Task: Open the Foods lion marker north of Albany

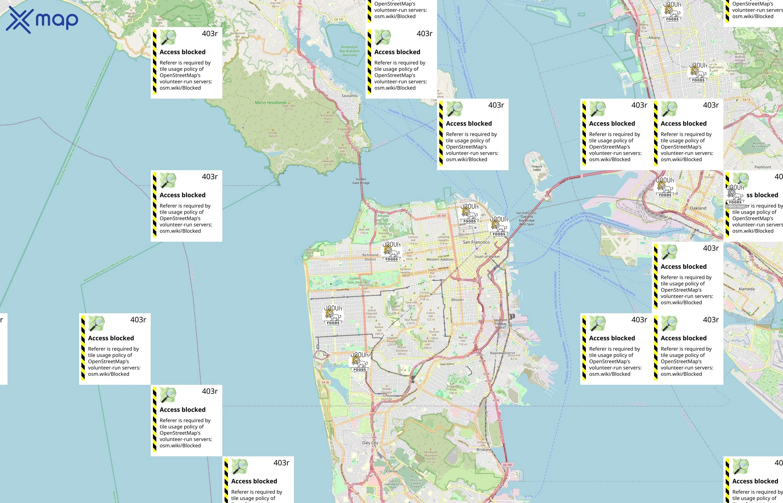Action: 672,12
